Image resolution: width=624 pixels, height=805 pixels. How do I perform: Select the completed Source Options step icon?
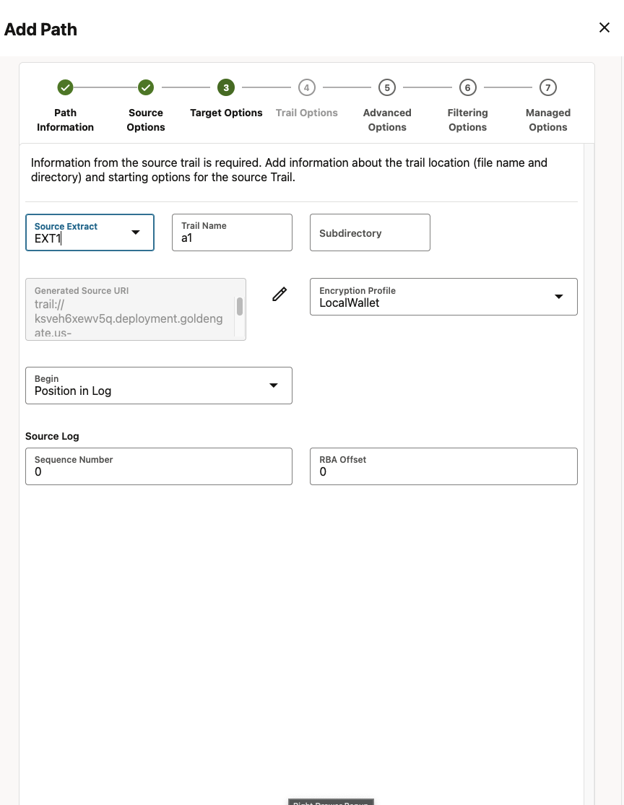[x=145, y=87]
